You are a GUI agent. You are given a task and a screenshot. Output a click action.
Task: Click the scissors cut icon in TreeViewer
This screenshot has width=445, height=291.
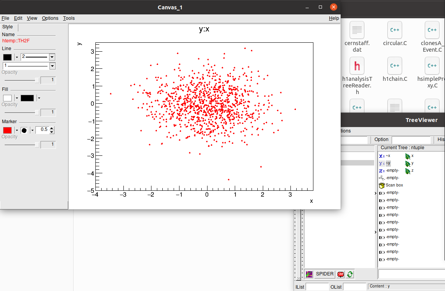[382, 178]
